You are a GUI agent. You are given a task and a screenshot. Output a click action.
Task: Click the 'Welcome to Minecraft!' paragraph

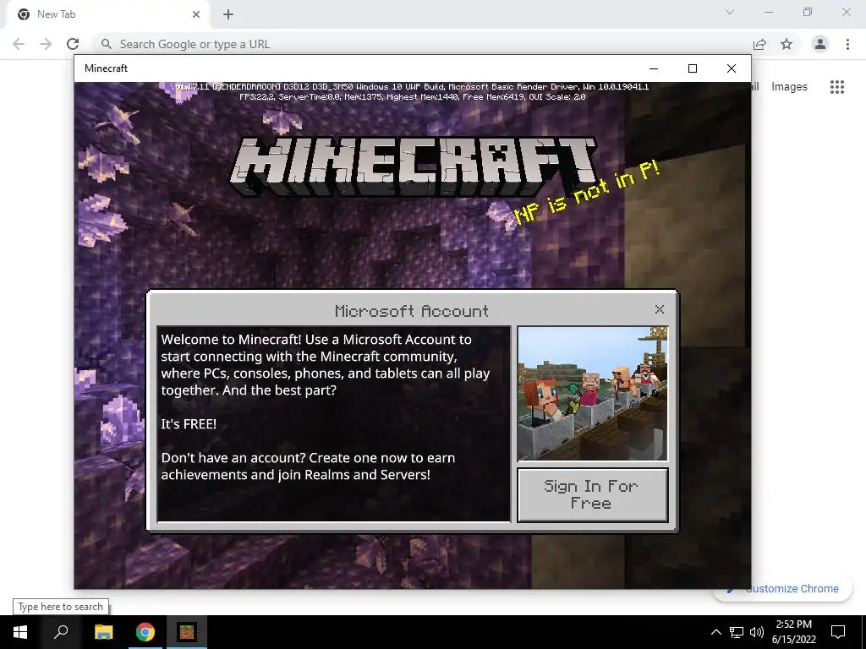click(x=326, y=365)
